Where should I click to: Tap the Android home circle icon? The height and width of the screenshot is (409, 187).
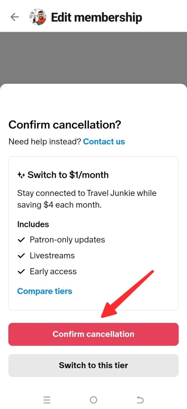[x=93, y=400]
